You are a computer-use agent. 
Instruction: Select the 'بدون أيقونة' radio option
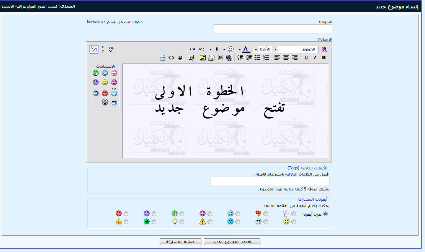tap(325, 214)
